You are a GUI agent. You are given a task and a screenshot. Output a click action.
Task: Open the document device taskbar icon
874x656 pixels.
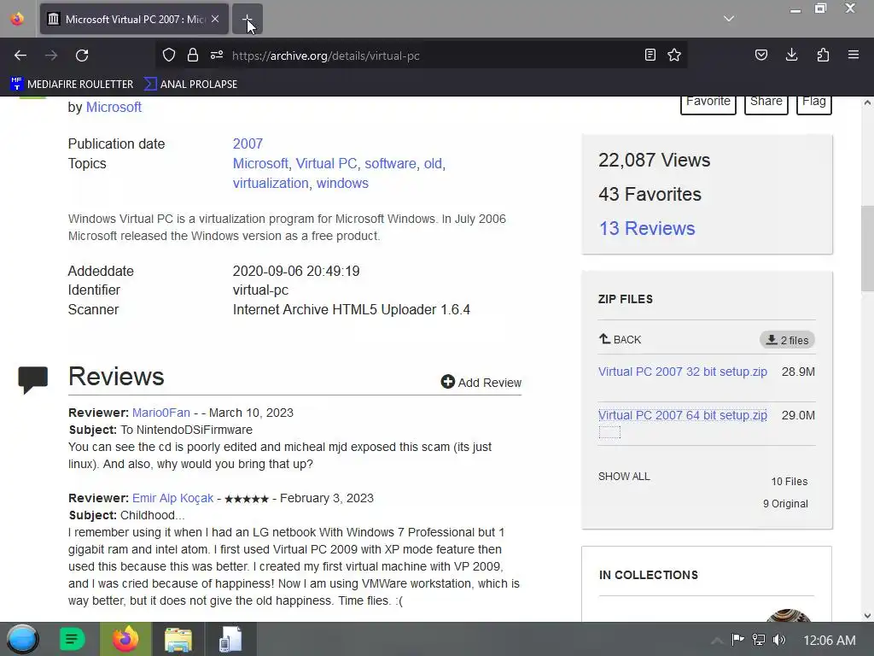230,639
